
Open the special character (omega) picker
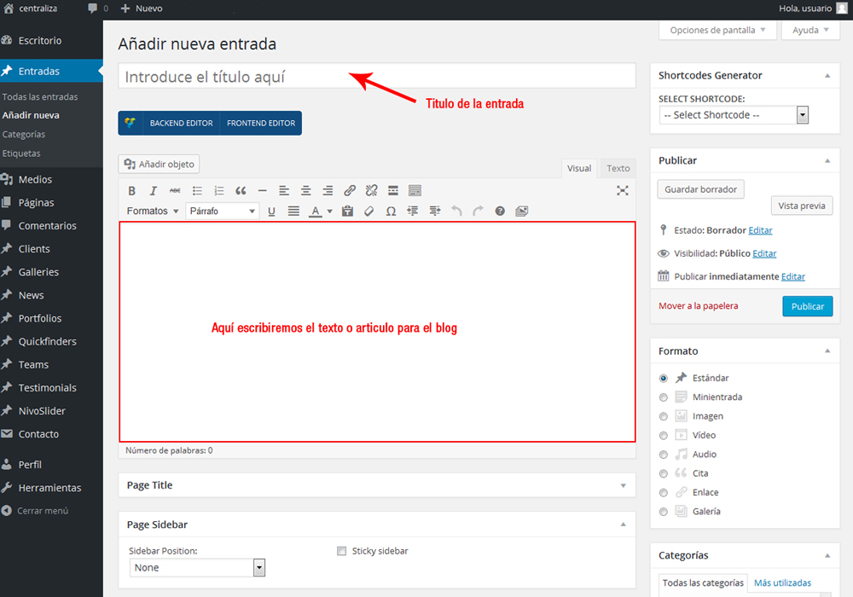[x=391, y=211]
